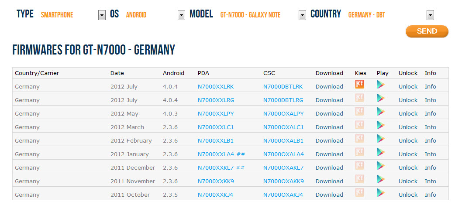Expand the OS dropdown showing Android
455x205 pixels.
[x=181, y=15]
